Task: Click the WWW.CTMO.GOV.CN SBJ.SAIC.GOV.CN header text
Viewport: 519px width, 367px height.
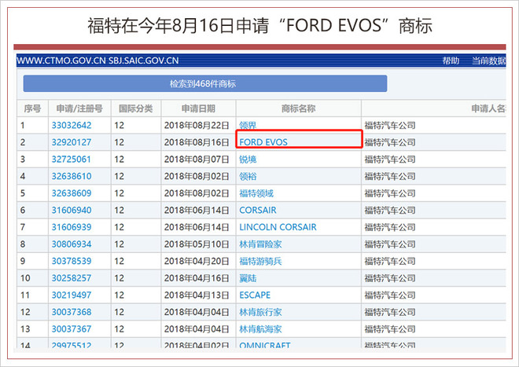Action: pyautogui.click(x=98, y=61)
